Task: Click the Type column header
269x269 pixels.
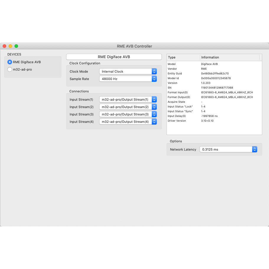Action: [183, 57]
